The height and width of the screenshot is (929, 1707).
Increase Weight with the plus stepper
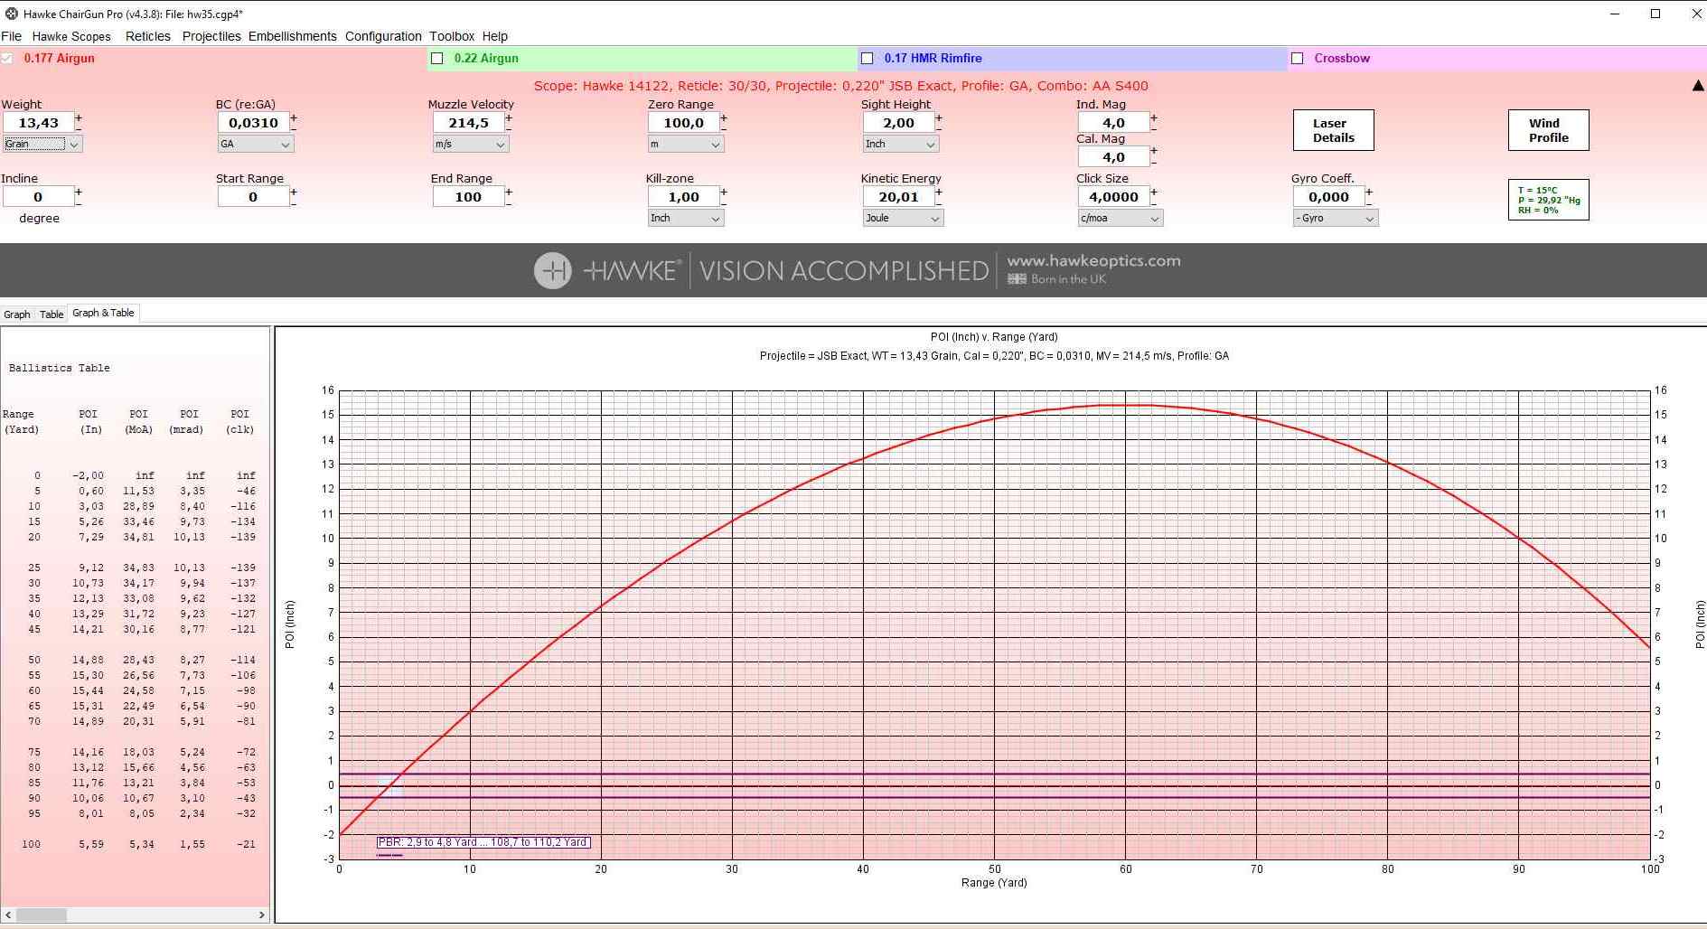point(79,117)
